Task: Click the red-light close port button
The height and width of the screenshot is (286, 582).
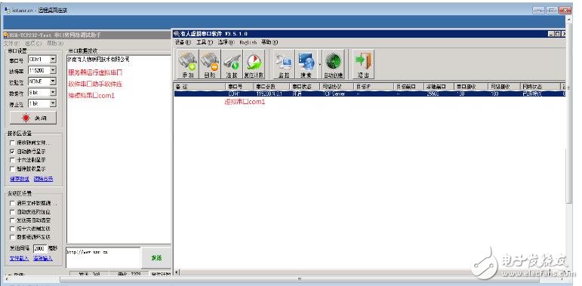Action: (33, 118)
